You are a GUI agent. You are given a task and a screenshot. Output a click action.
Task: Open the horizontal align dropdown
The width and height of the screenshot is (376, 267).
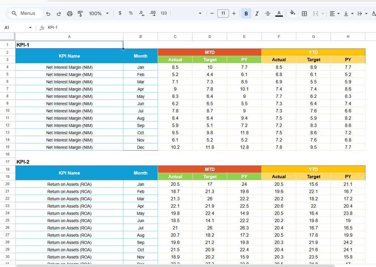pos(334,13)
